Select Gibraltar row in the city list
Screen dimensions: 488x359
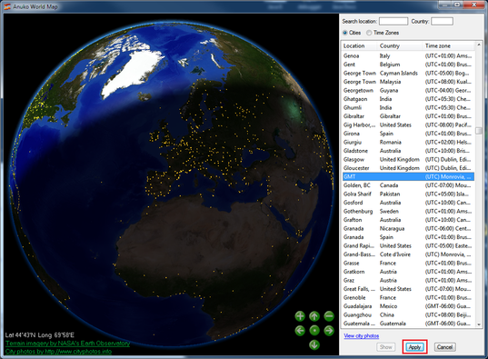click(408, 116)
